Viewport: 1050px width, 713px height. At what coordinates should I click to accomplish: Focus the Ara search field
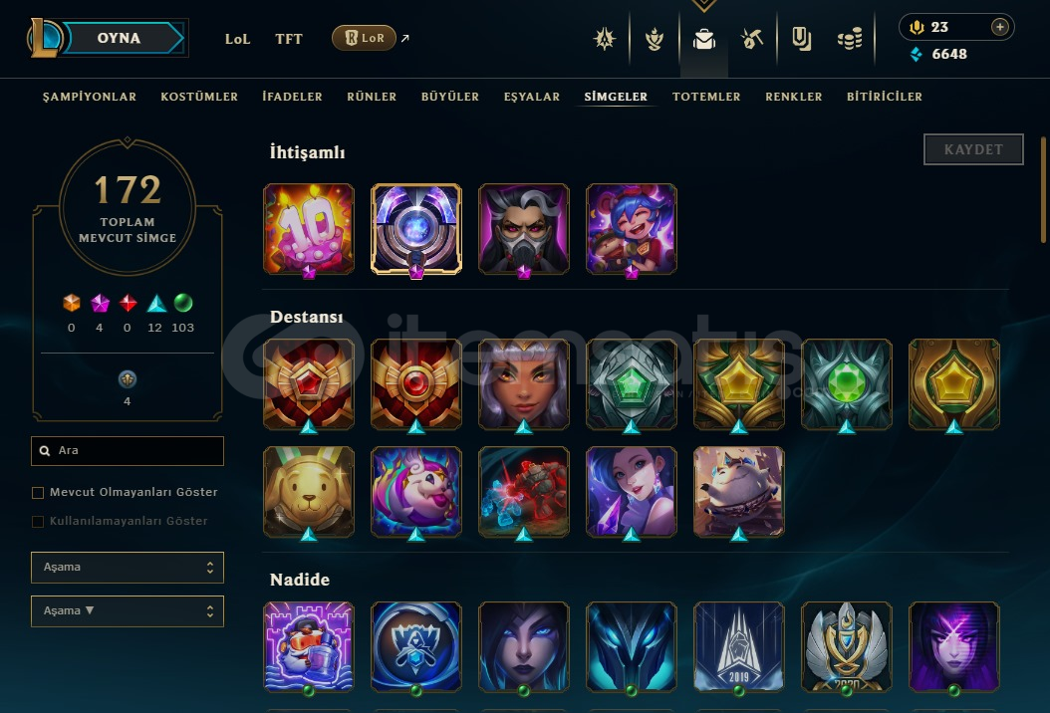(x=128, y=450)
